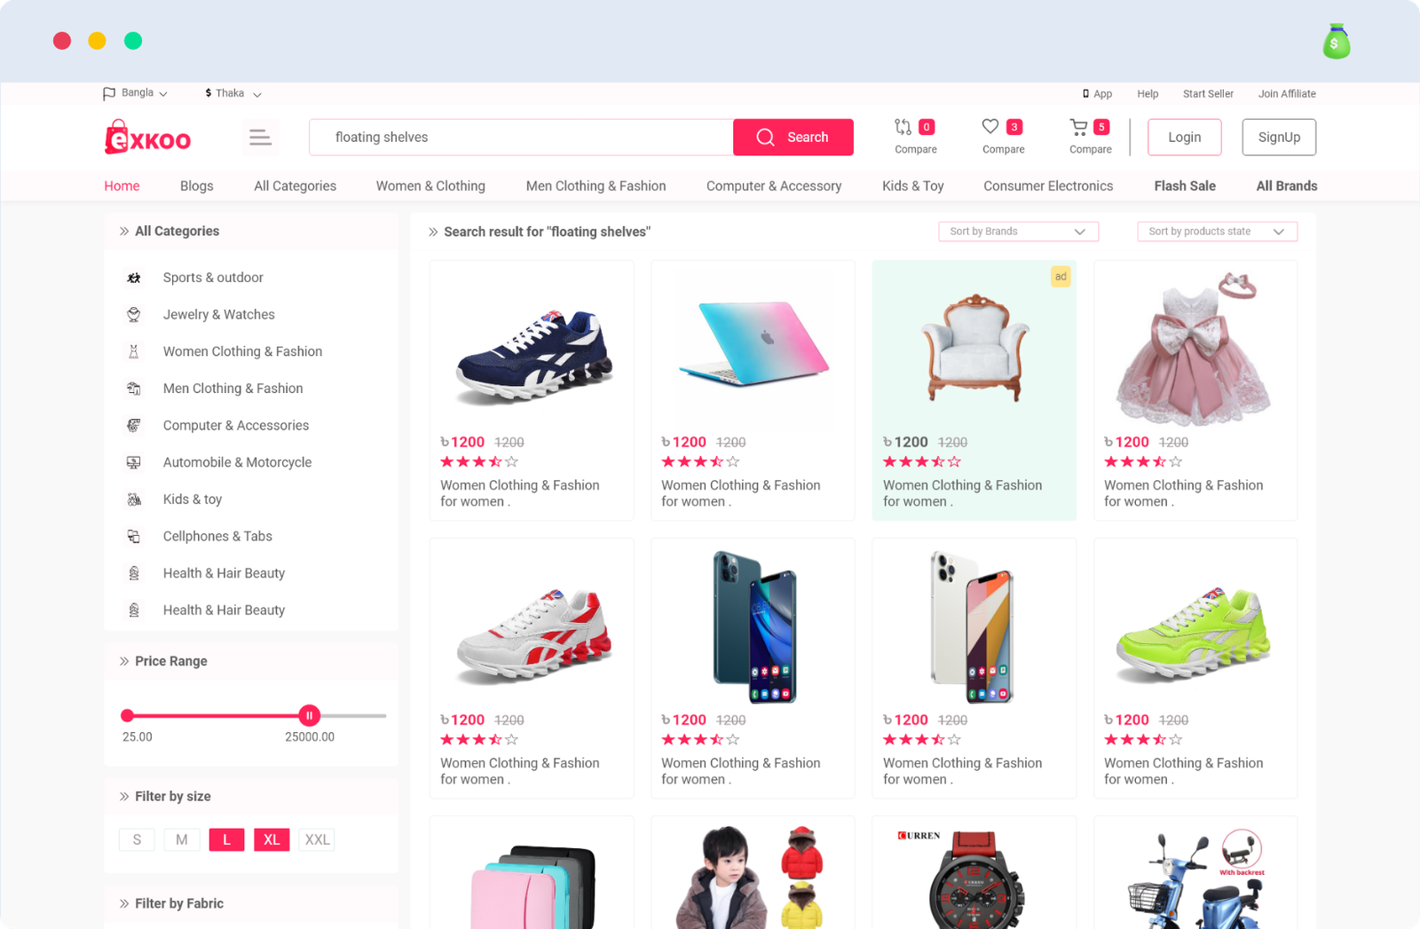The height and width of the screenshot is (929, 1420).
Task: Click the Kids & toy sidebar icon
Action: [134, 500]
